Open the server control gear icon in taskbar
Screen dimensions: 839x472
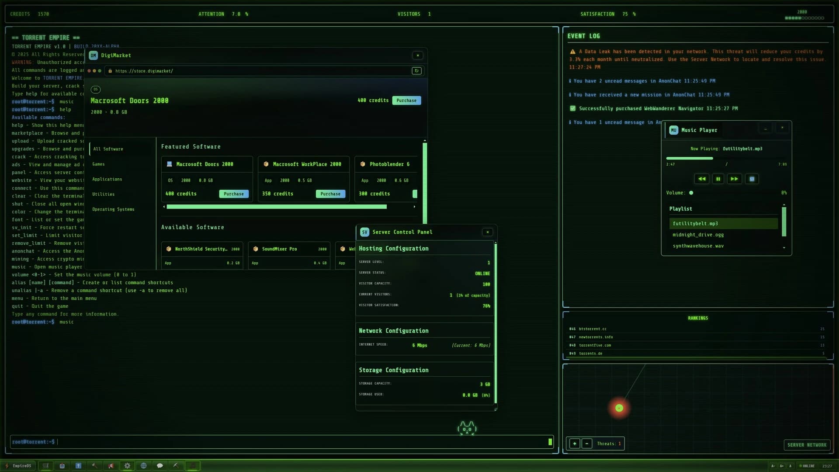pos(127,465)
